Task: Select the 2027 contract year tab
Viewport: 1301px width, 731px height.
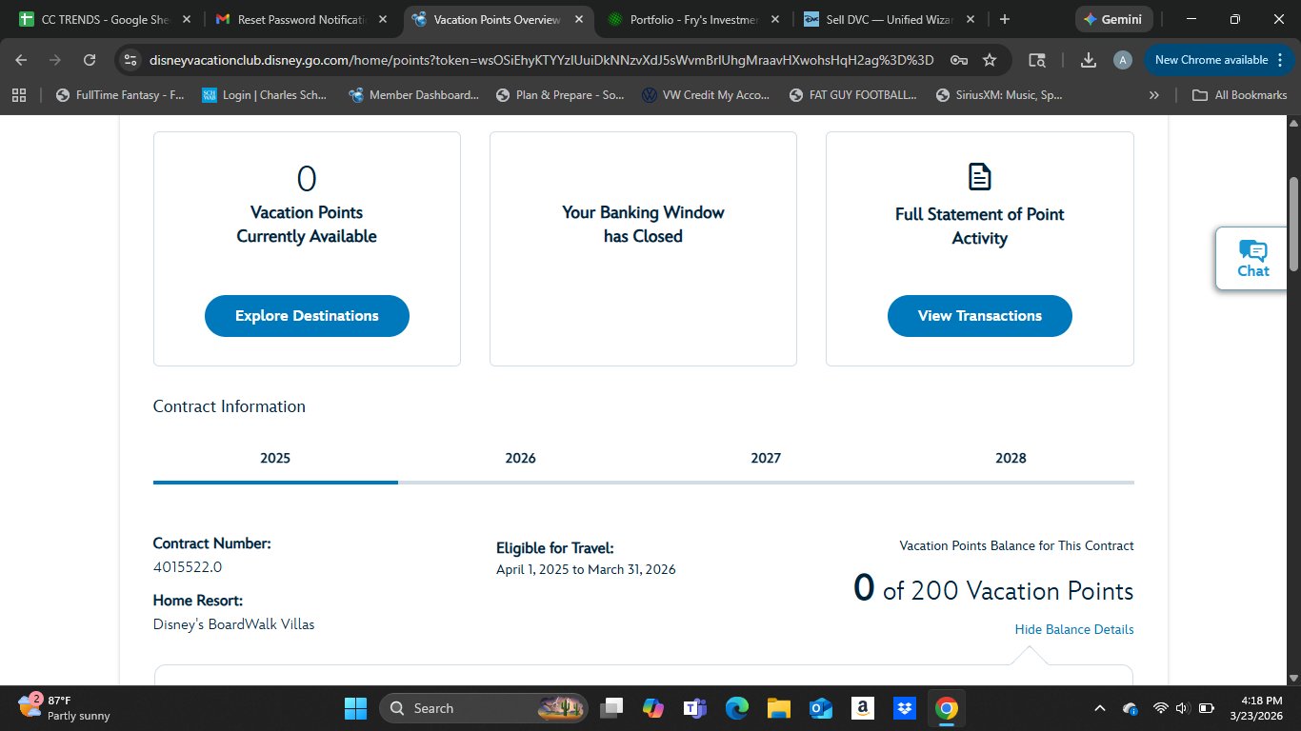Action: (765, 458)
